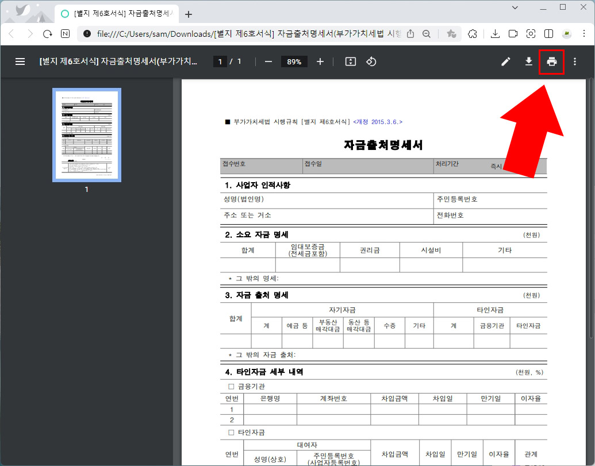This screenshot has width=595, height=466.
Task: Select page 1 thumbnail in sidebar
Action: pyautogui.click(x=86, y=135)
